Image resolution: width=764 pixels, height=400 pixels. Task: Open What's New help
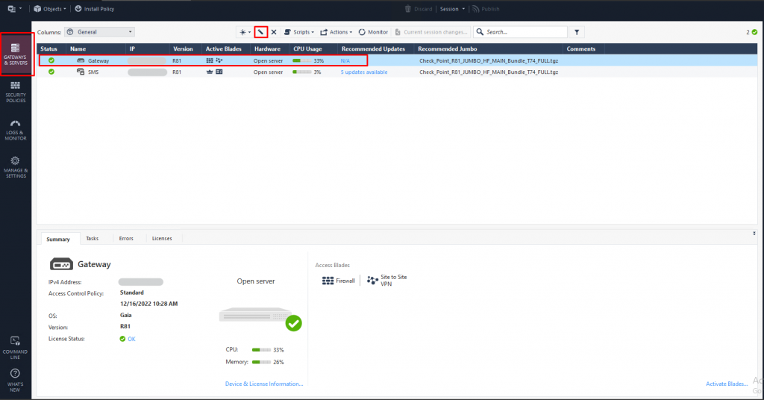click(16, 379)
